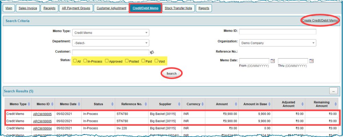Select the Inv 228 reference cell

point(132,128)
